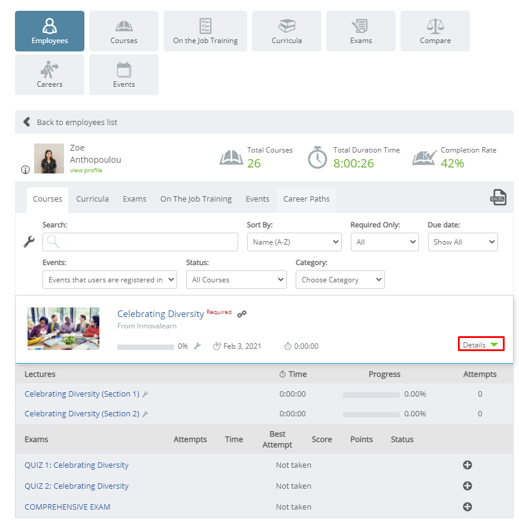Collapse the Details expander

click(481, 344)
